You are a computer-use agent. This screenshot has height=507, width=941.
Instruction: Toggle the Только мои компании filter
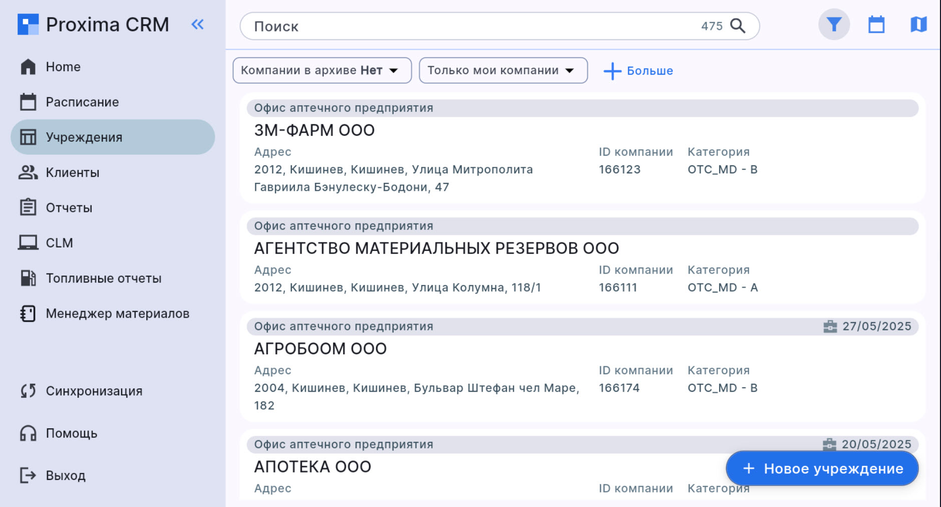click(x=502, y=70)
